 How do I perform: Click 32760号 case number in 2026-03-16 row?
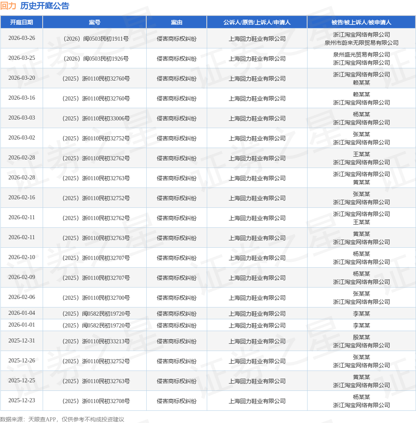[x=96, y=99]
